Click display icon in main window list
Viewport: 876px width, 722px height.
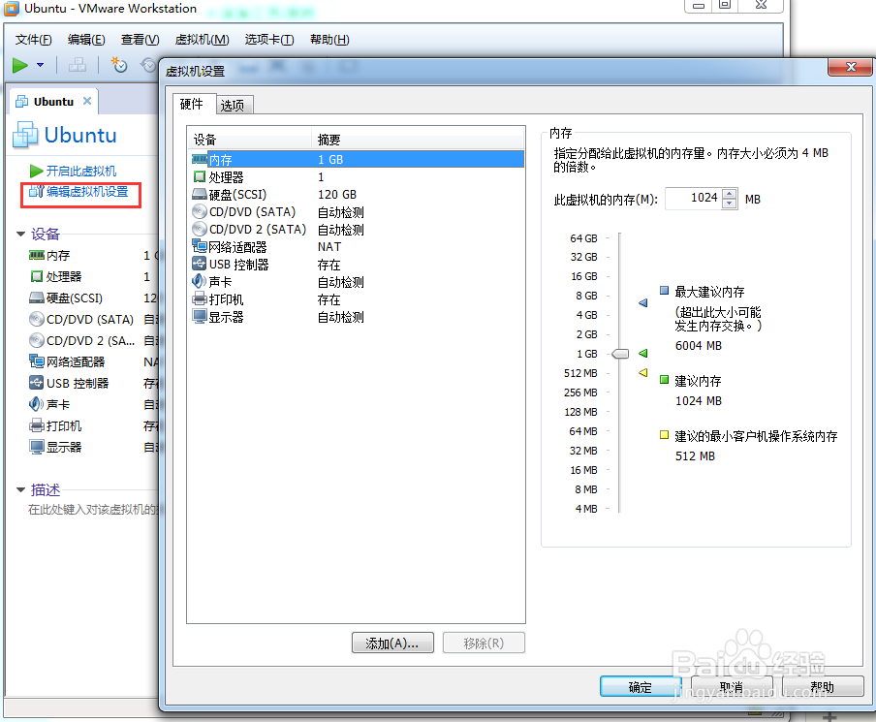(x=36, y=447)
